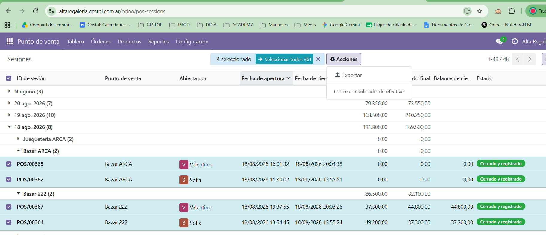The width and height of the screenshot is (546, 235).
Task: Click Sofia avatar on POS/00362 row
Action: click(184, 180)
